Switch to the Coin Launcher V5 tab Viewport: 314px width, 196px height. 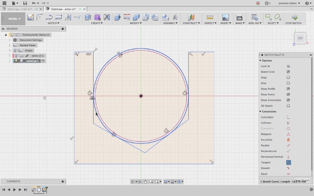(19, 9)
